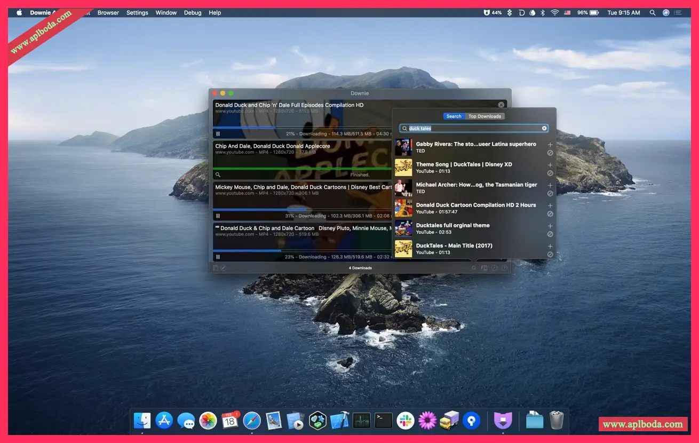Viewport: 699px width, 443px height.
Task: Clear the duck tales search field
Action: tap(544, 129)
